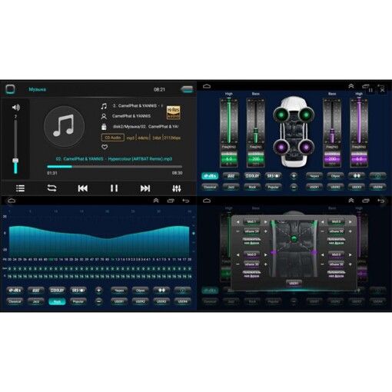Select rear-right purple speaker on car

pyautogui.click(x=306, y=148)
